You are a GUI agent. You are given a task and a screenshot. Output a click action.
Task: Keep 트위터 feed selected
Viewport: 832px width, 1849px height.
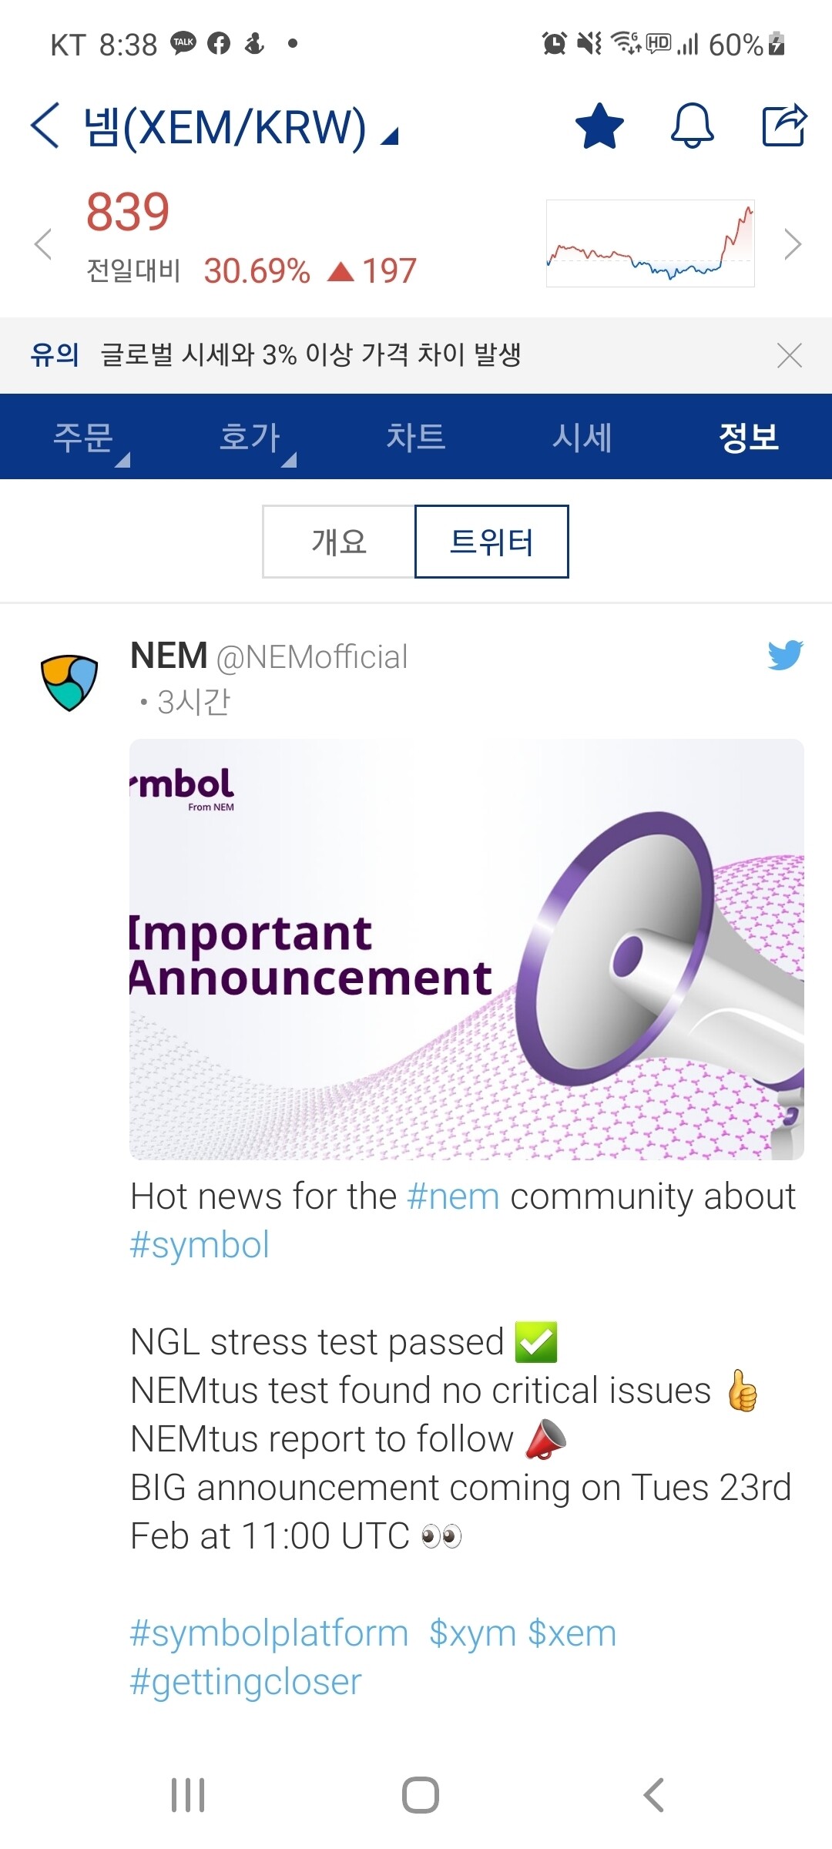coord(491,542)
